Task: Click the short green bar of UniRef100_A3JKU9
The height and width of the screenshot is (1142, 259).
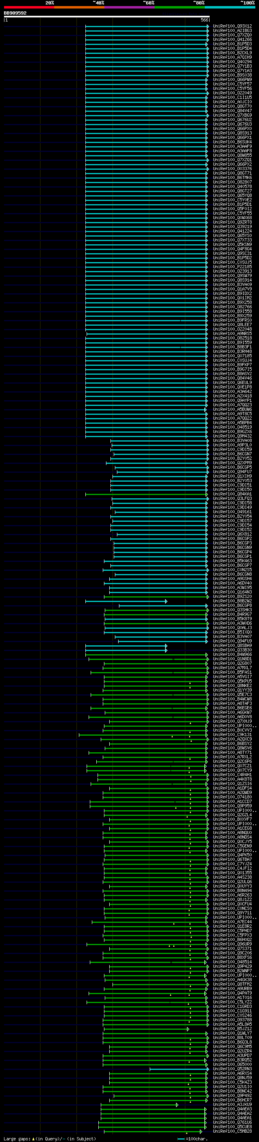Action: (140, 1105)
